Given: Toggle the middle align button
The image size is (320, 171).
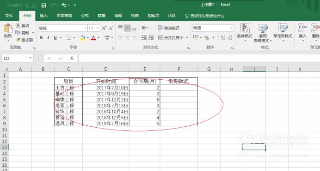Looking at the screenshot, I should click(127, 28).
